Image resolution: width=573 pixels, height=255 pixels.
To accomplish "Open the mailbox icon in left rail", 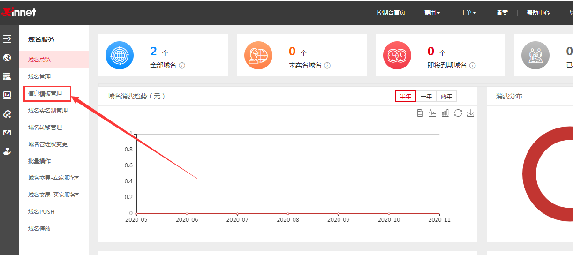I will [x=7, y=133].
